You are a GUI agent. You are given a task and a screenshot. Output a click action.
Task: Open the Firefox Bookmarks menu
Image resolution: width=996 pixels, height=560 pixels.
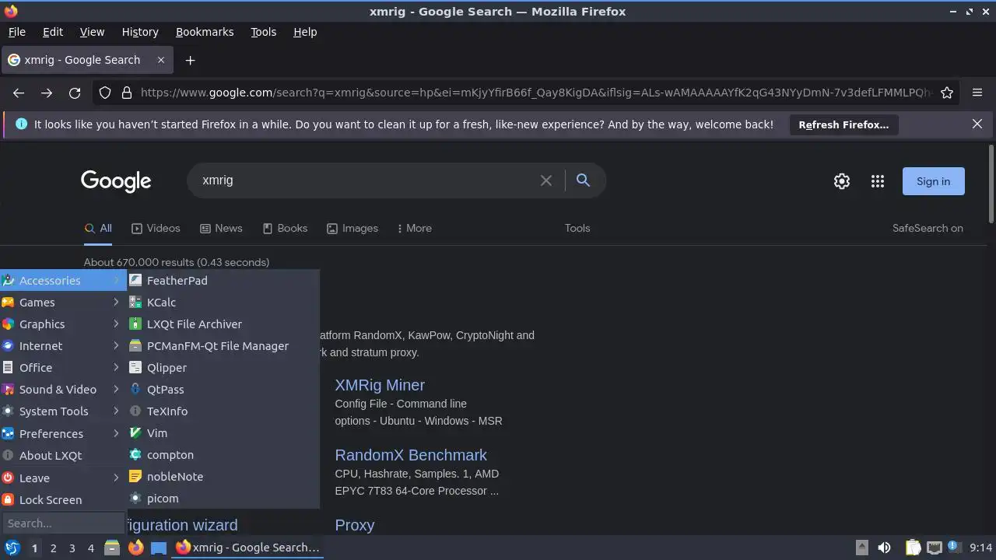205,32
